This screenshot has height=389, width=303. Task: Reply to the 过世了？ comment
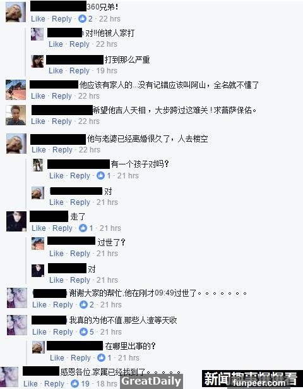click(80, 254)
